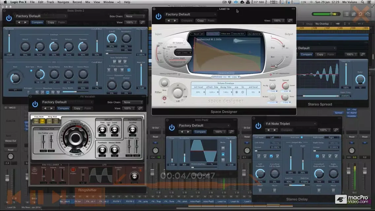This screenshot has width=375, height=211.
Task: Open 1\4 Note Triplet preset menu
Action: 290,124
